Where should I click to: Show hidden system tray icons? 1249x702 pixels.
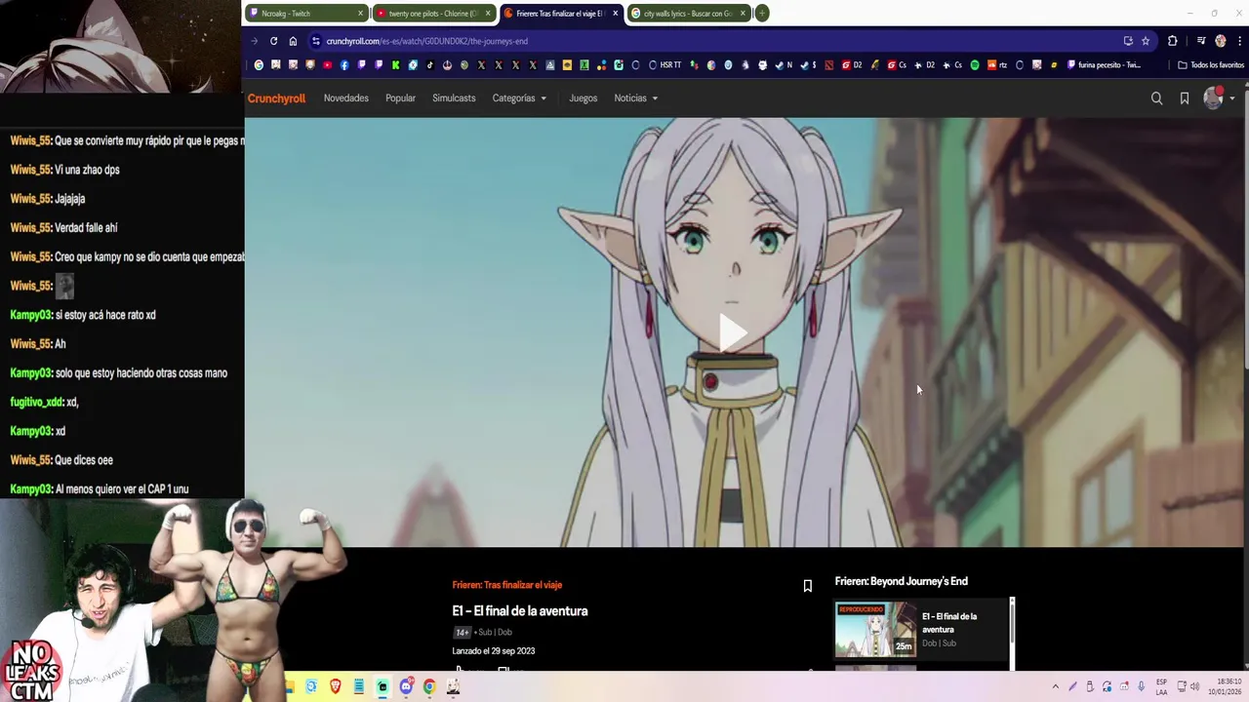1056,686
